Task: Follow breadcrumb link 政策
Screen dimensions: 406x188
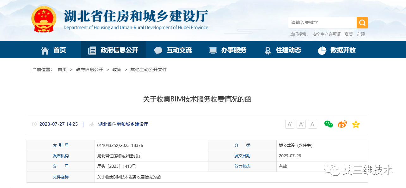Action: click(x=117, y=70)
